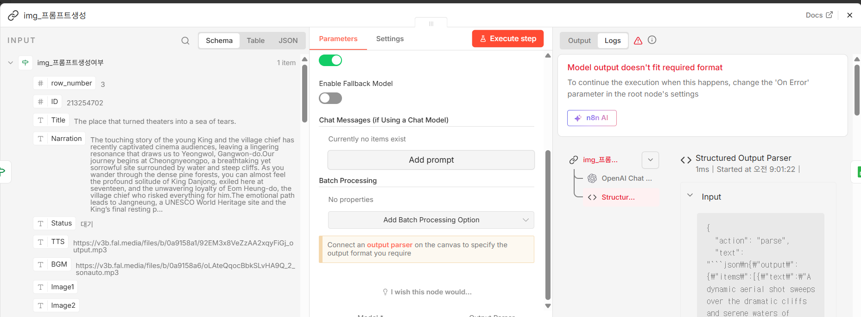Image resolution: width=861 pixels, height=317 pixels.
Task: Click the OpenAI Chat model log entry
Action: coord(621,178)
